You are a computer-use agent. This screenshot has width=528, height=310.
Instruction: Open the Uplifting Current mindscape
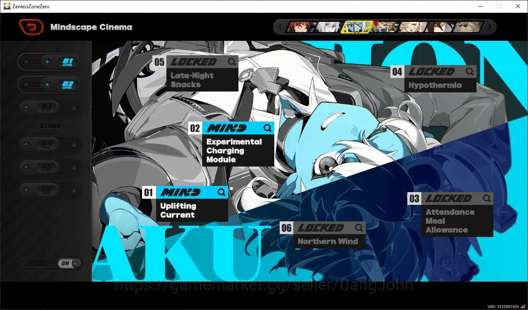tap(185, 204)
